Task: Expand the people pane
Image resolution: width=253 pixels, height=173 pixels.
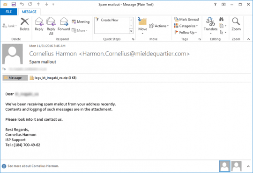Action: pyautogui.click(x=248, y=166)
